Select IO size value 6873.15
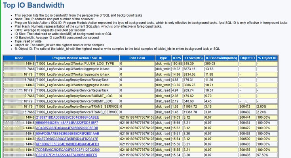 coord(189,69)
